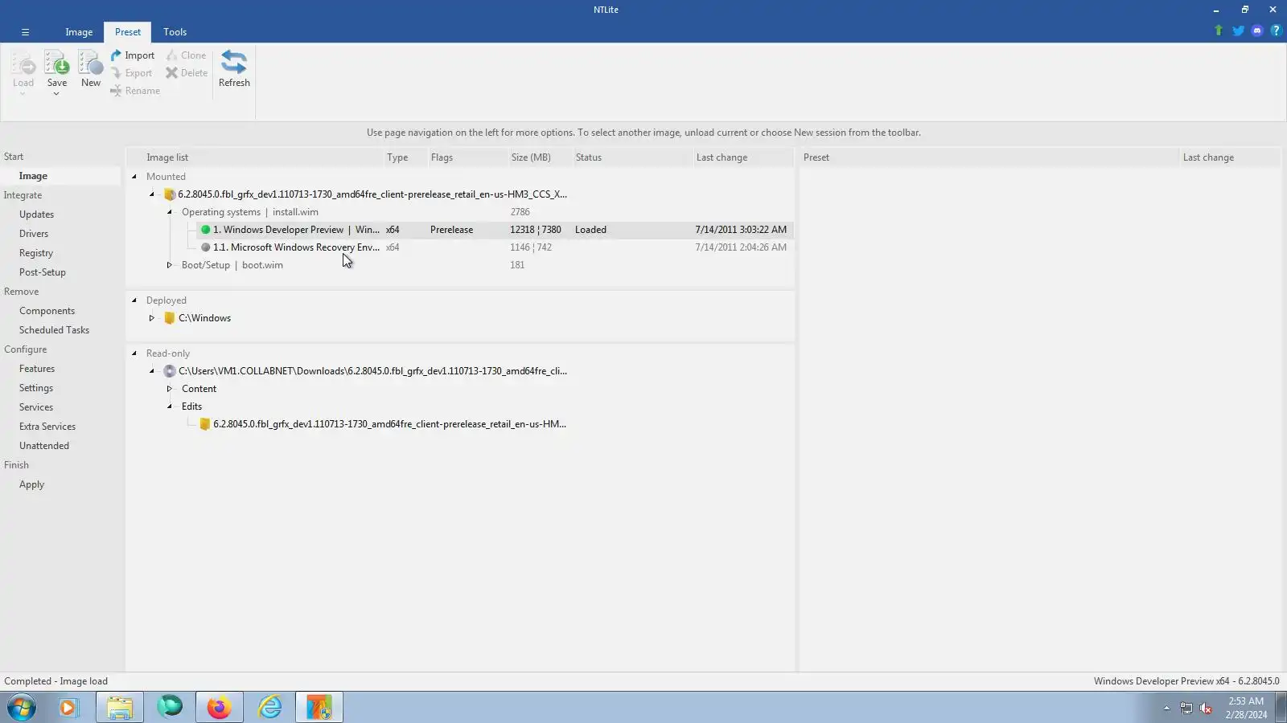Go to the Updates page

tap(36, 214)
